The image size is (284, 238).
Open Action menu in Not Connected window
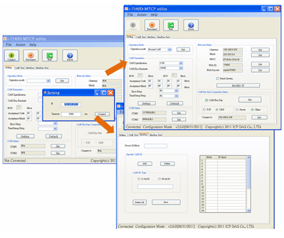pyautogui.click(x=20, y=44)
